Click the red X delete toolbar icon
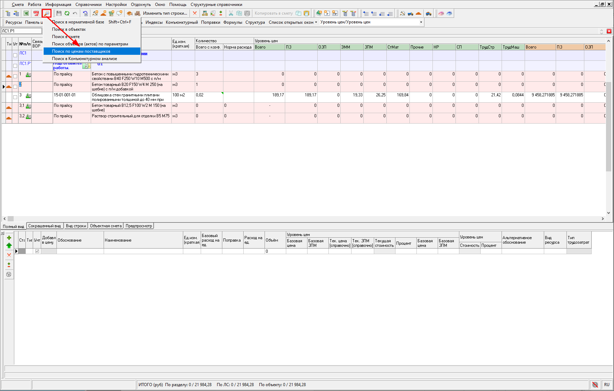This screenshot has width=614, height=391. pos(195,13)
